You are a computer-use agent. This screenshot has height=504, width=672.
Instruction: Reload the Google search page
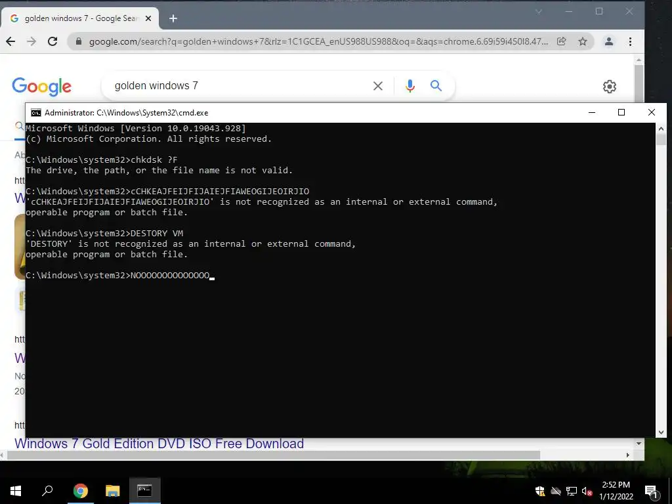click(x=52, y=41)
